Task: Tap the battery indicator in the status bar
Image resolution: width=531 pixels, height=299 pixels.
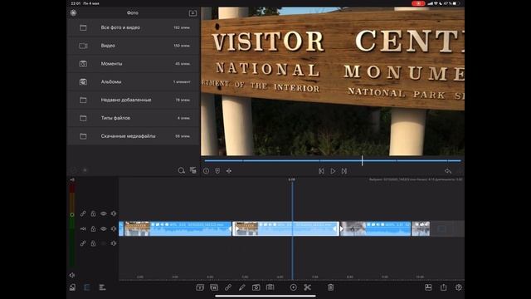Action: click(x=456, y=3)
